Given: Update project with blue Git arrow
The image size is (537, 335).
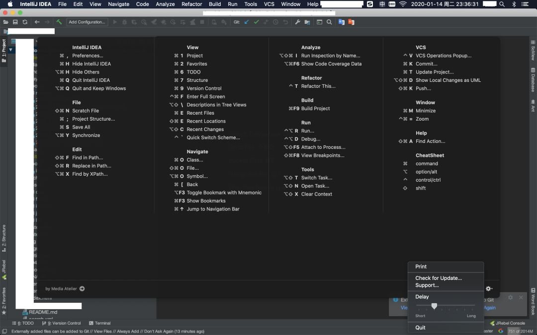Looking at the screenshot, I should (x=247, y=22).
